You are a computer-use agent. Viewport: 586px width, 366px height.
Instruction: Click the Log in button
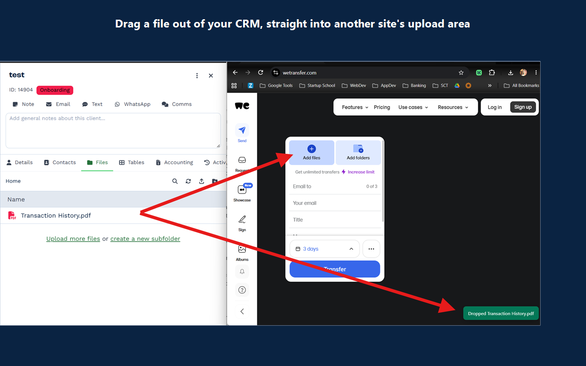tap(494, 108)
